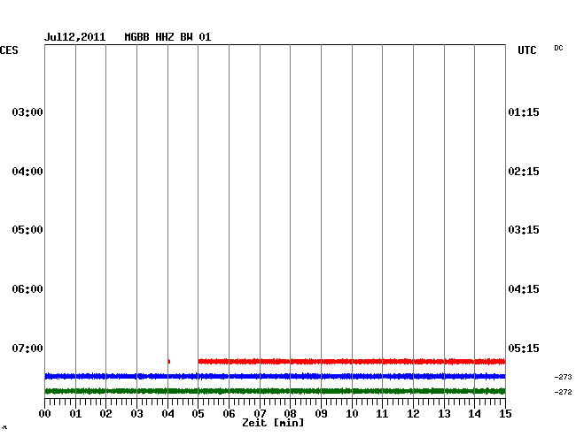The image size is (576, 437).
Task: Click the 03:15 UTC time label
Action: 524,230
